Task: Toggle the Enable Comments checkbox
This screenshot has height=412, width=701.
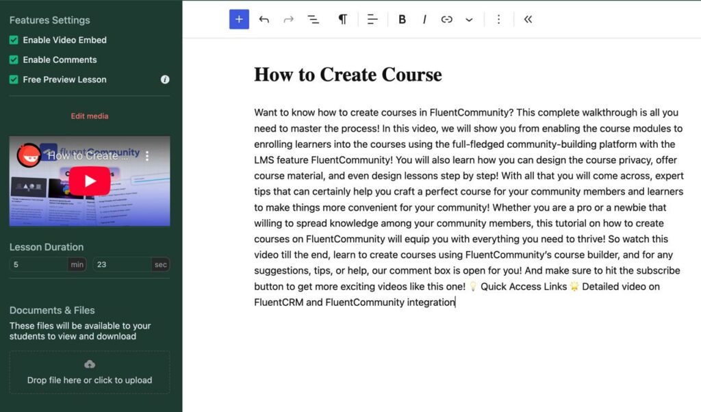Action: point(14,60)
